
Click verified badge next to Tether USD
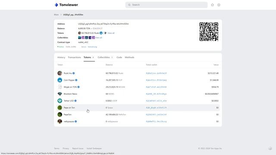coord(75,101)
